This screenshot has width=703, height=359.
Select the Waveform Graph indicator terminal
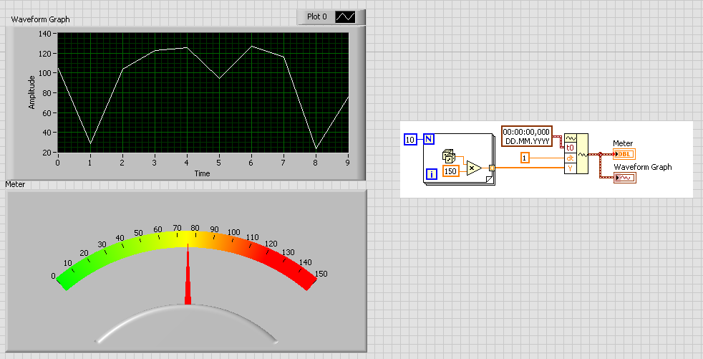[x=625, y=178]
